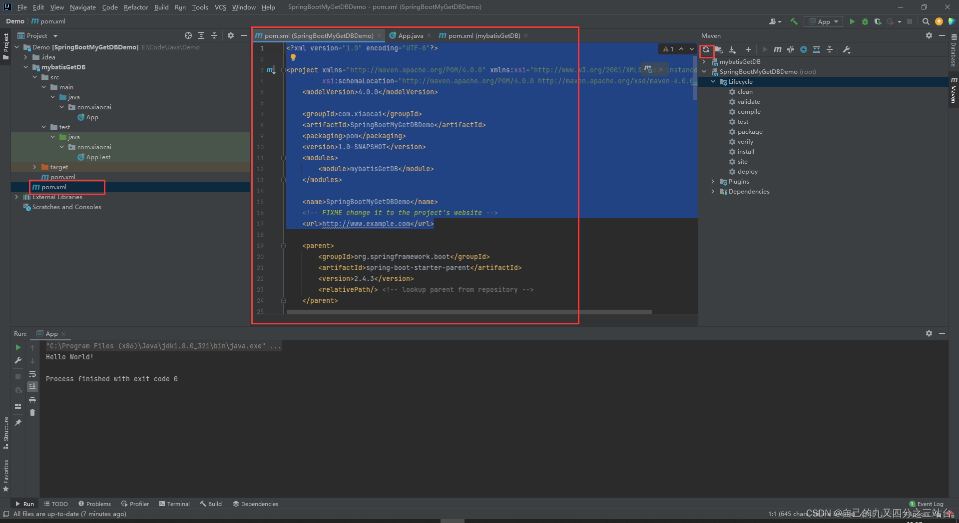Select root pom.xml in the Project tree

[54, 187]
